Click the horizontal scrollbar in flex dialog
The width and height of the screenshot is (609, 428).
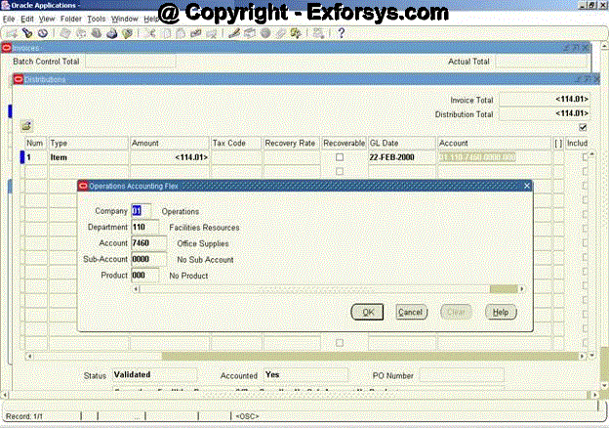click(x=332, y=289)
